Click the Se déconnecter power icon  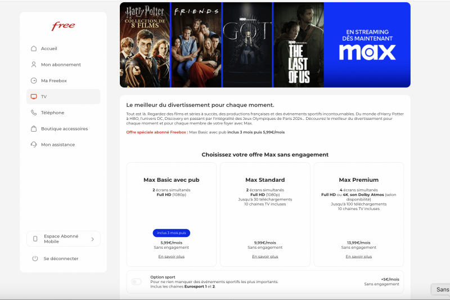35,258
